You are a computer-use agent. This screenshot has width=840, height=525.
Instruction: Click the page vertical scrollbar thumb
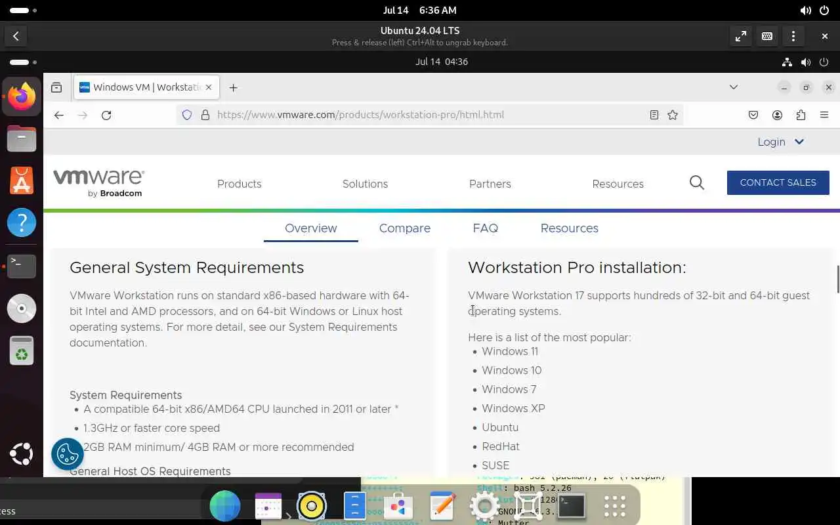tap(837, 280)
